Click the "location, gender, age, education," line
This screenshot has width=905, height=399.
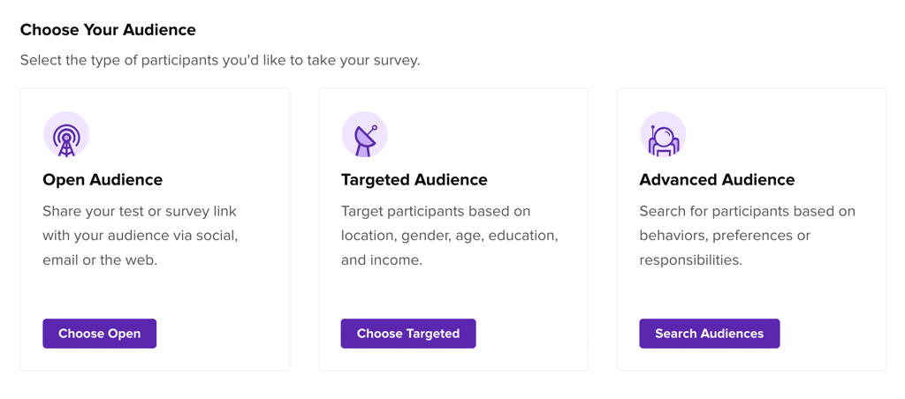[x=450, y=237]
